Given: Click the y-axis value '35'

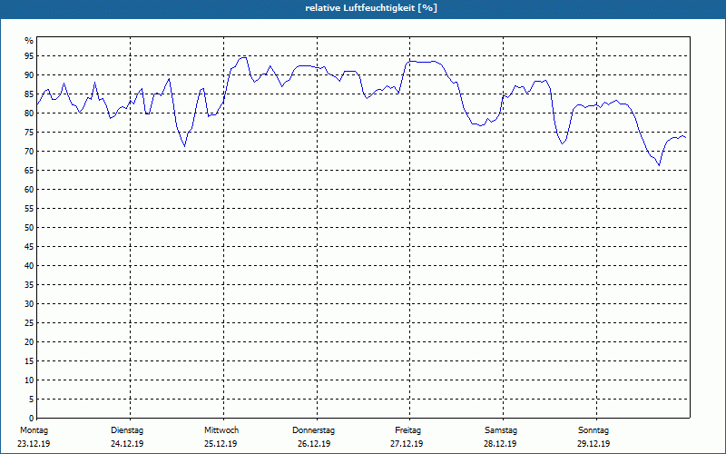Looking at the screenshot, I should pyautogui.click(x=29, y=285).
